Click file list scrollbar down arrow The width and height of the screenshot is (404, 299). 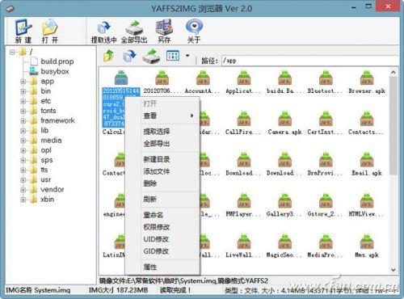[393, 270]
